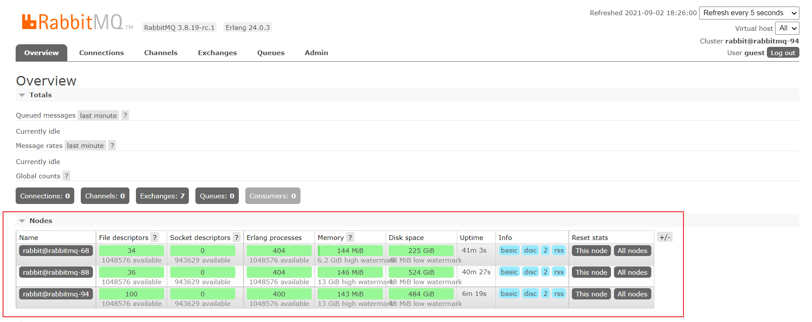Switch to the Channels tab
The width and height of the screenshot is (812, 322).
point(161,53)
